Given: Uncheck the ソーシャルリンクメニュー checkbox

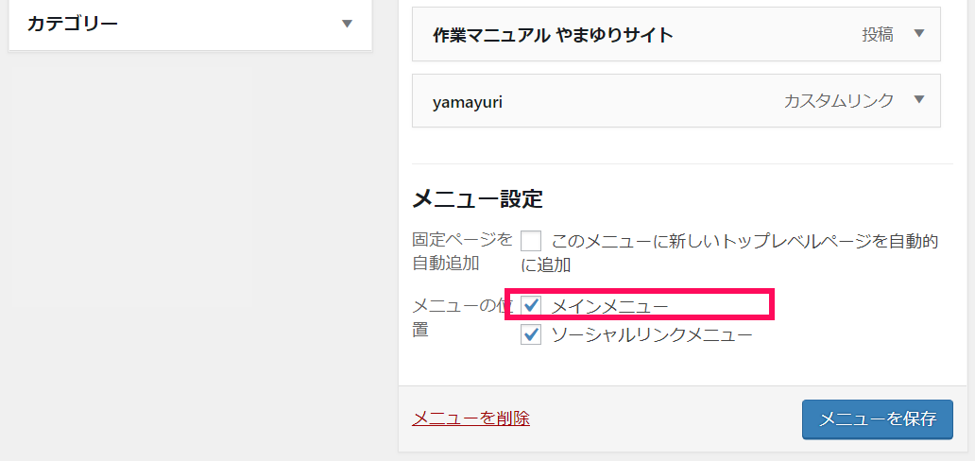Looking at the screenshot, I should 531,334.
